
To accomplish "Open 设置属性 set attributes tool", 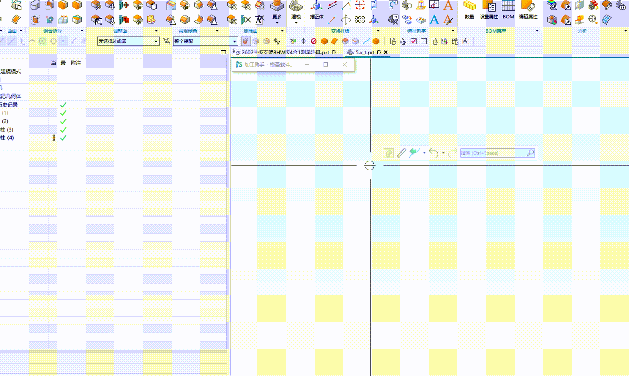I will tap(489, 10).
